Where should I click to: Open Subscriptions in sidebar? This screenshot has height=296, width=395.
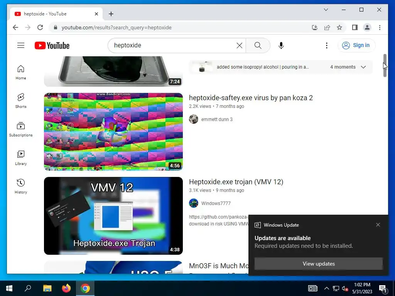[21, 129]
